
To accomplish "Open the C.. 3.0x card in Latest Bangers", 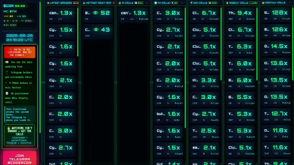I will pyautogui.click(x=62, y=133).
